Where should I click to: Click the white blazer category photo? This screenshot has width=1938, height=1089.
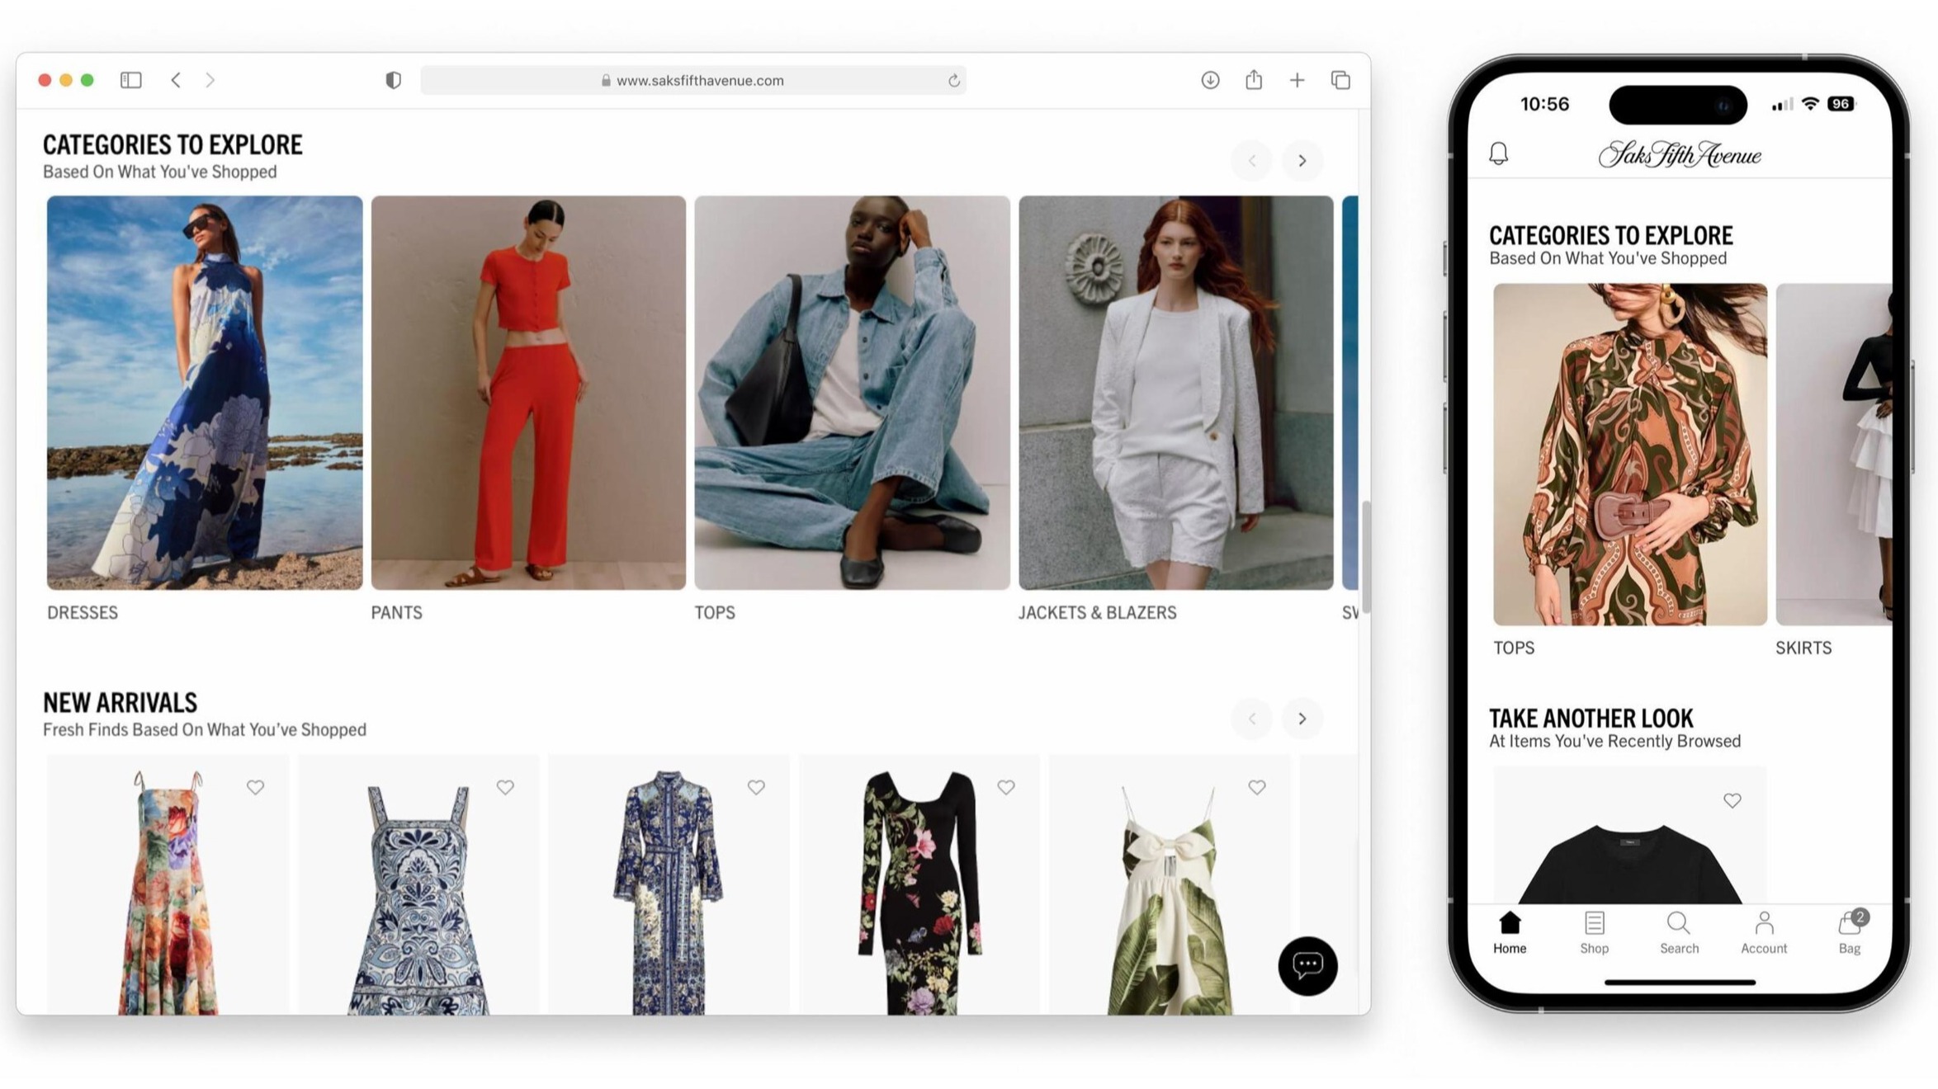(x=1175, y=393)
